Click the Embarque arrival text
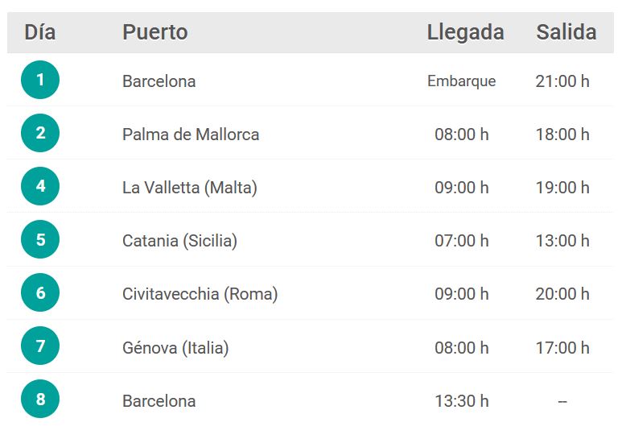622x439 pixels. point(461,81)
